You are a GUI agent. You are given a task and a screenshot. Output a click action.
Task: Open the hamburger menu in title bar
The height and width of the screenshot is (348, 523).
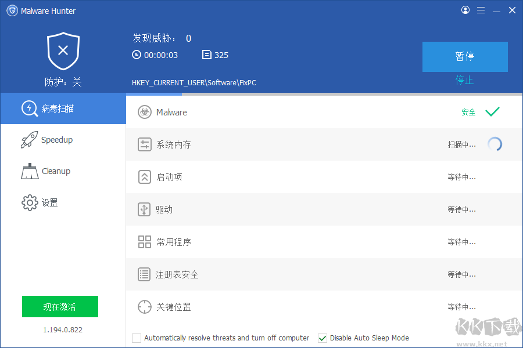(x=481, y=10)
